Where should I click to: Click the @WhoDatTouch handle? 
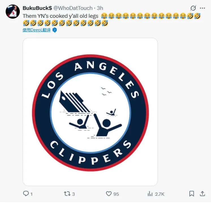73,8
